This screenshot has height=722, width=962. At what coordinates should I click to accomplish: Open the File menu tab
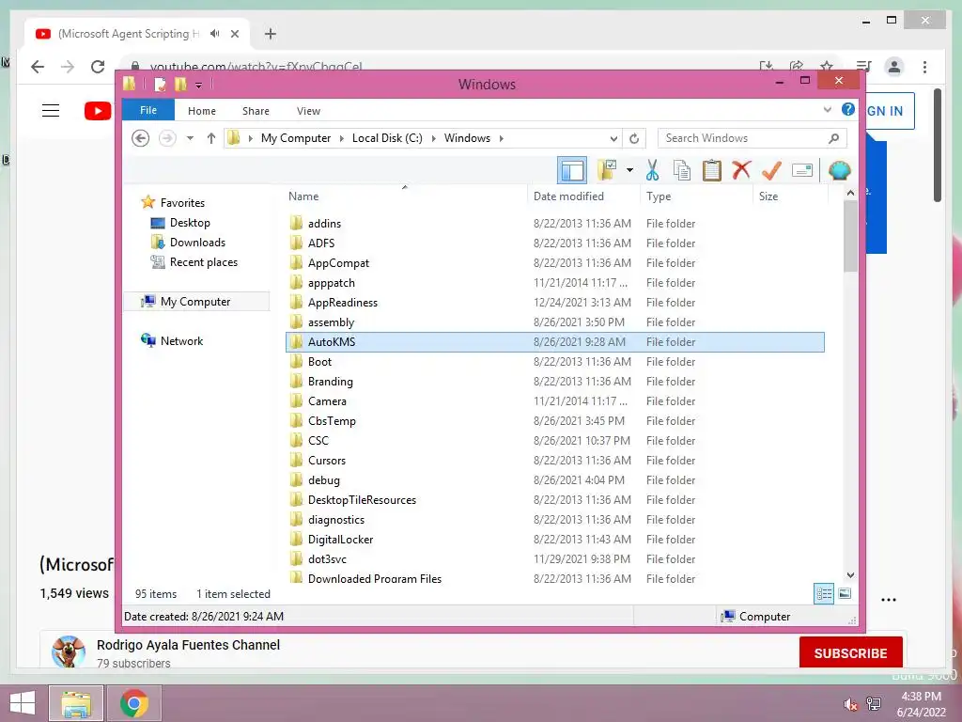148,110
